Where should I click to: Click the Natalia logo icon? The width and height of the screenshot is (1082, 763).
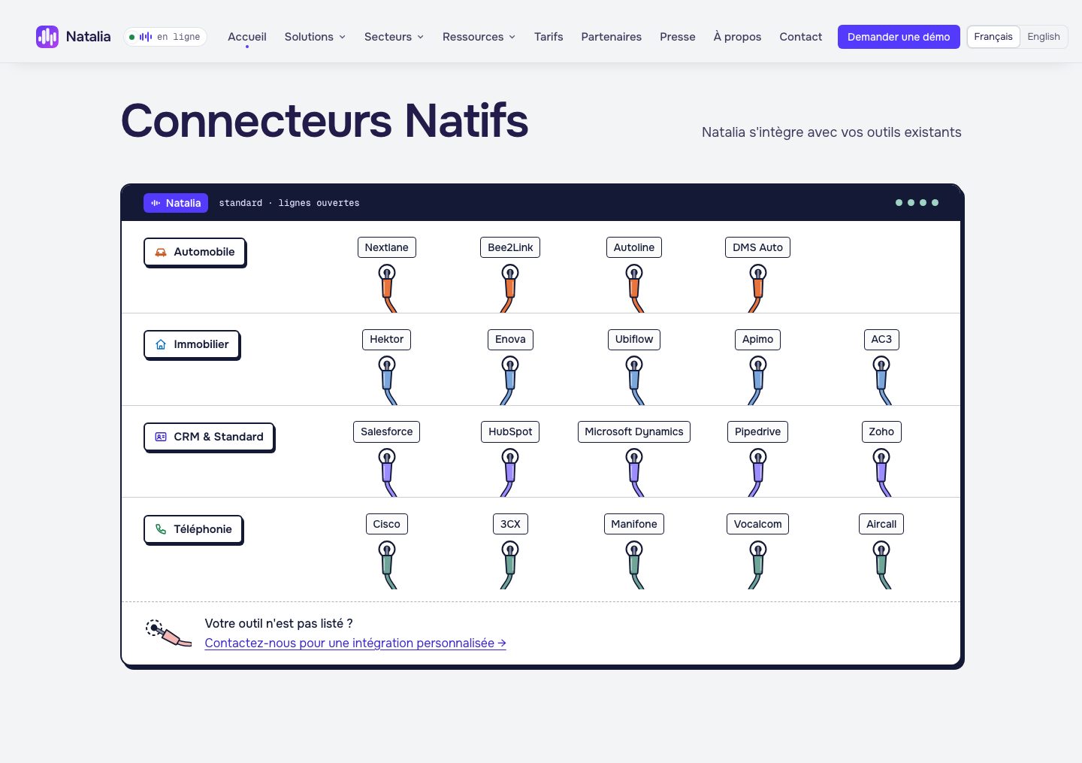47,37
